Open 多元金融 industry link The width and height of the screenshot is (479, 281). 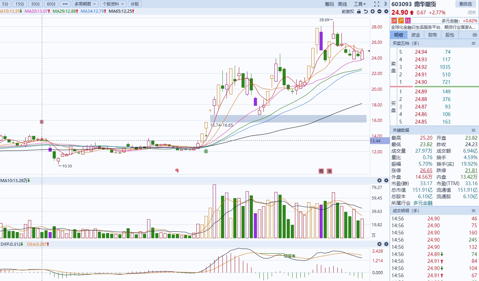pyautogui.click(x=423, y=203)
